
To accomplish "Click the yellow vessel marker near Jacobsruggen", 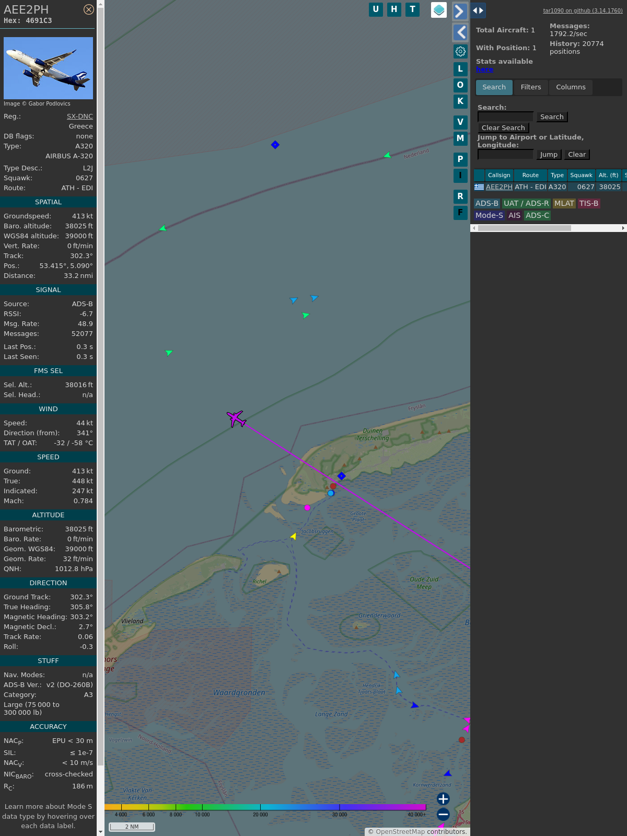I will pos(293,536).
